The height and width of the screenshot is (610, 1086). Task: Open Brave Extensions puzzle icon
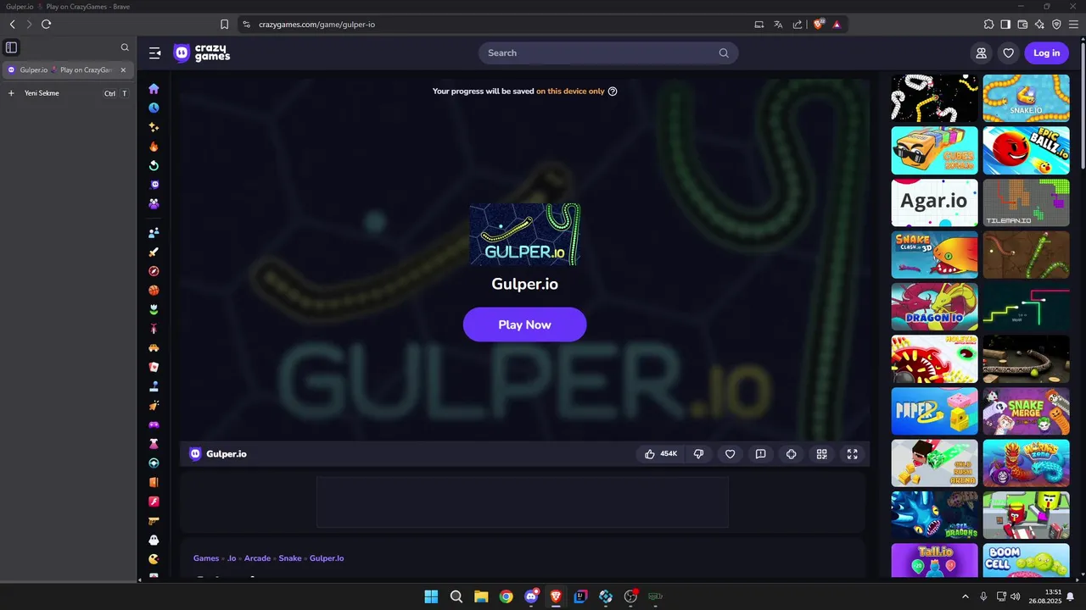click(x=988, y=25)
